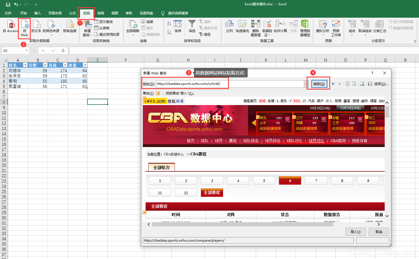Click 取消 to cancel the Web query
419x259 pixels.
click(x=379, y=232)
